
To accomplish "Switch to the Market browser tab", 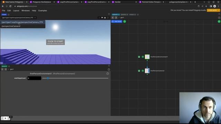I will (124, 2).
